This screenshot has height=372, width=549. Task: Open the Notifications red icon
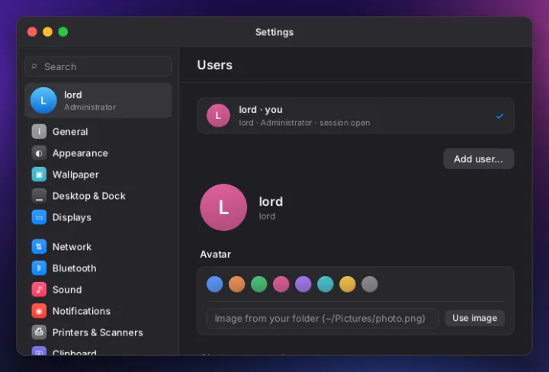pyautogui.click(x=39, y=311)
